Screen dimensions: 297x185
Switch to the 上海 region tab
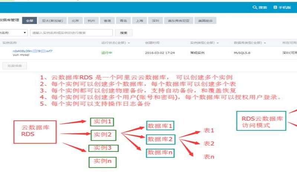(x=140, y=21)
